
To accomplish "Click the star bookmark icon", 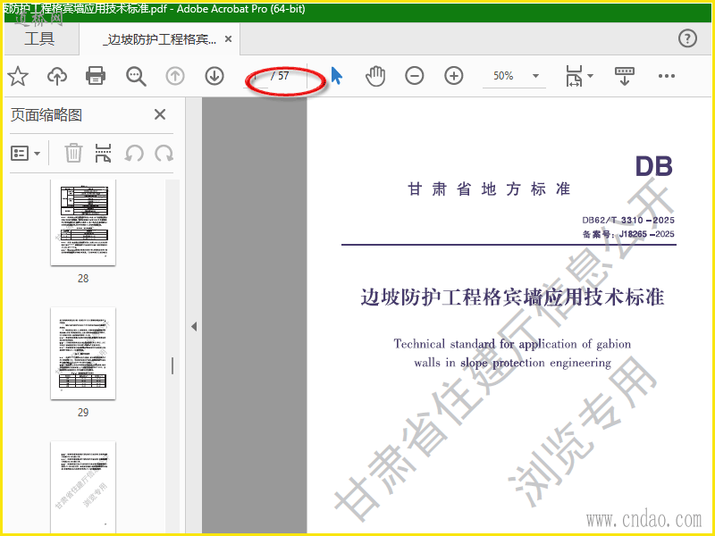I will coord(18,76).
